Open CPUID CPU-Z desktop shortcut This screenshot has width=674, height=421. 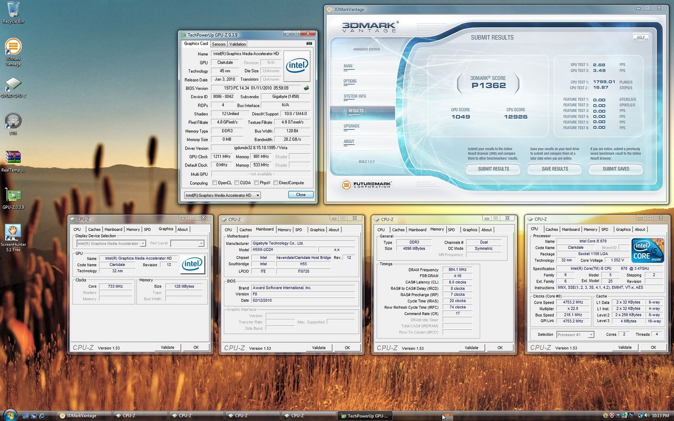coord(13,87)
